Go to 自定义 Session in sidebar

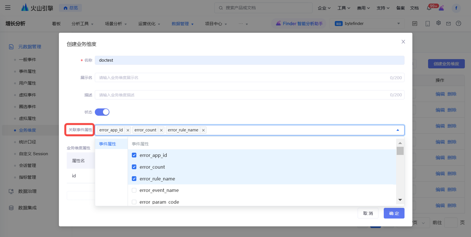pos(33,154)
